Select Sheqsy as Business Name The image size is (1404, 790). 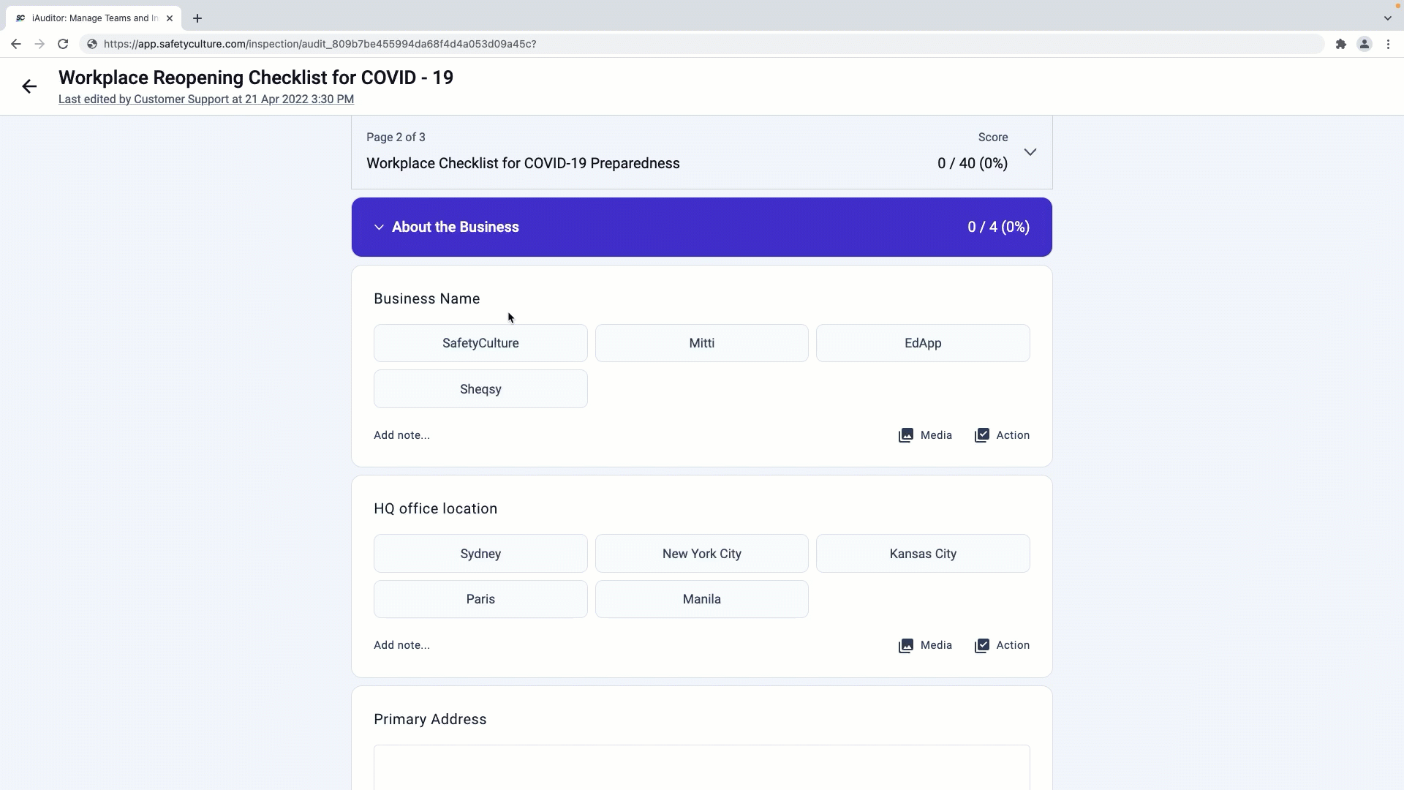(x=480, y=389)
